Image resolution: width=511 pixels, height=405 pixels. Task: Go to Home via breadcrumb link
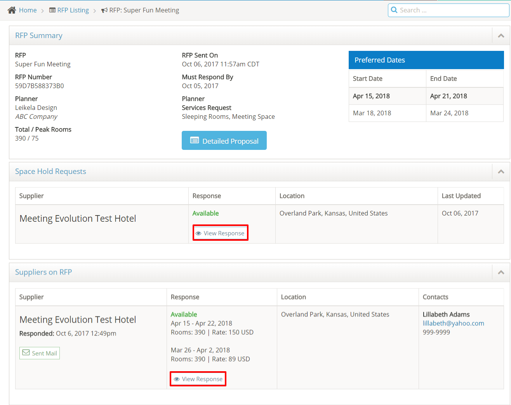coord(28,10)
